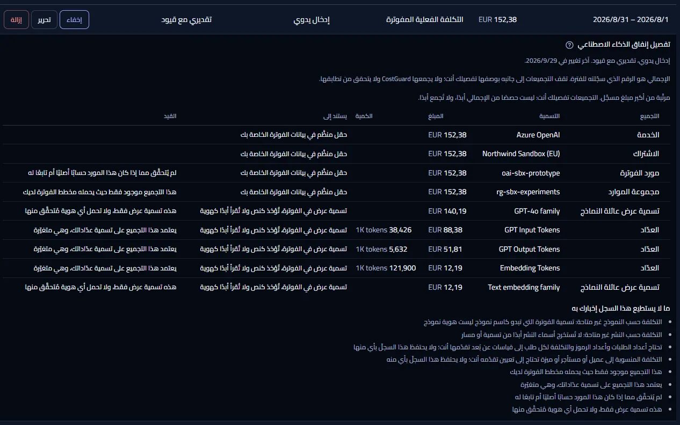Click the amount EUR 140,19
Image resolution: width=680 pixels, height=425 pixels.
(447, 211)
